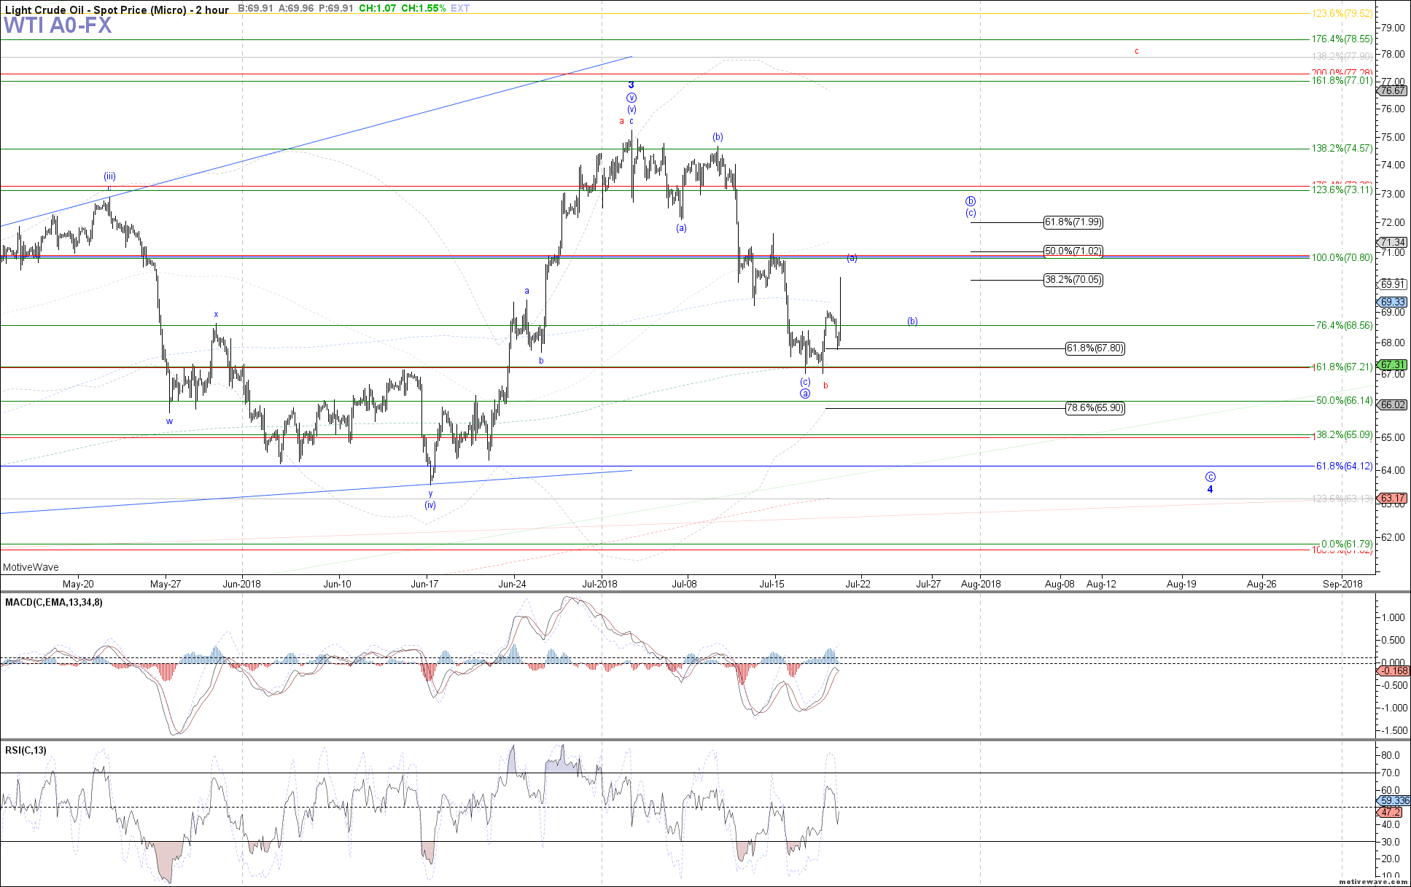Select the RSI value tag '59.336'

click(x=1393, y=800)
